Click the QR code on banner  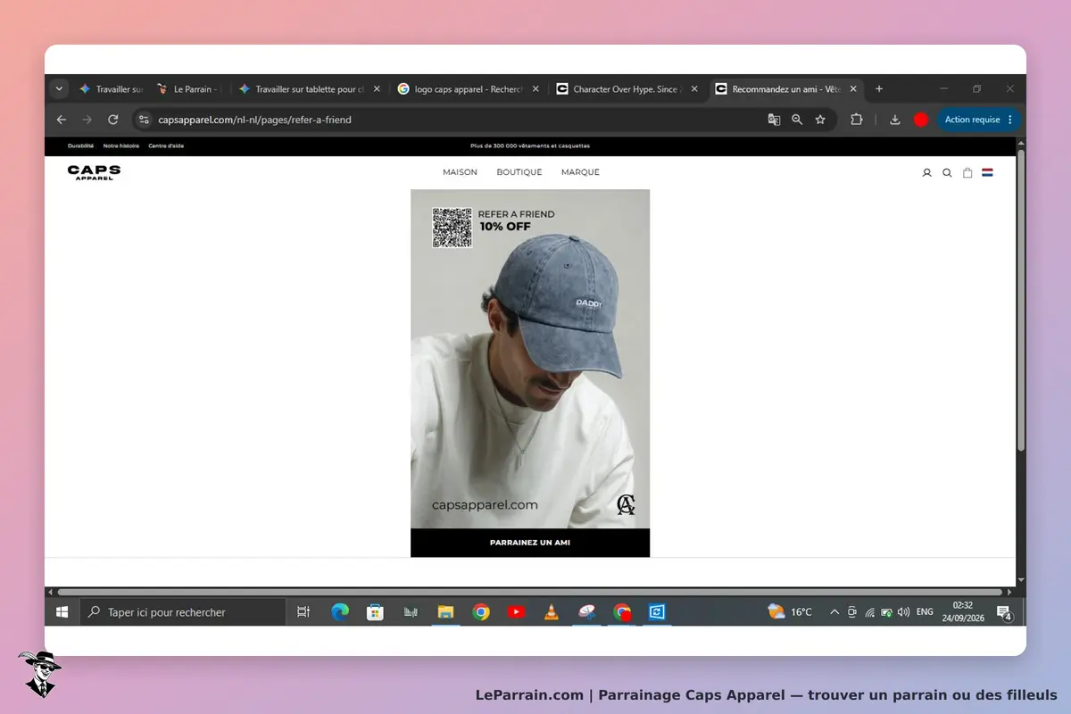[452, 228]
